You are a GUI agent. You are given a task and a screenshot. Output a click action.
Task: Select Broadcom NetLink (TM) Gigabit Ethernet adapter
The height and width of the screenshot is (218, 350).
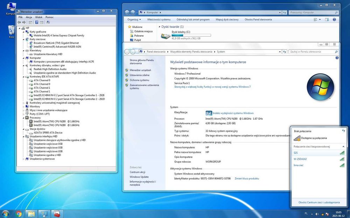coord(56,43)
